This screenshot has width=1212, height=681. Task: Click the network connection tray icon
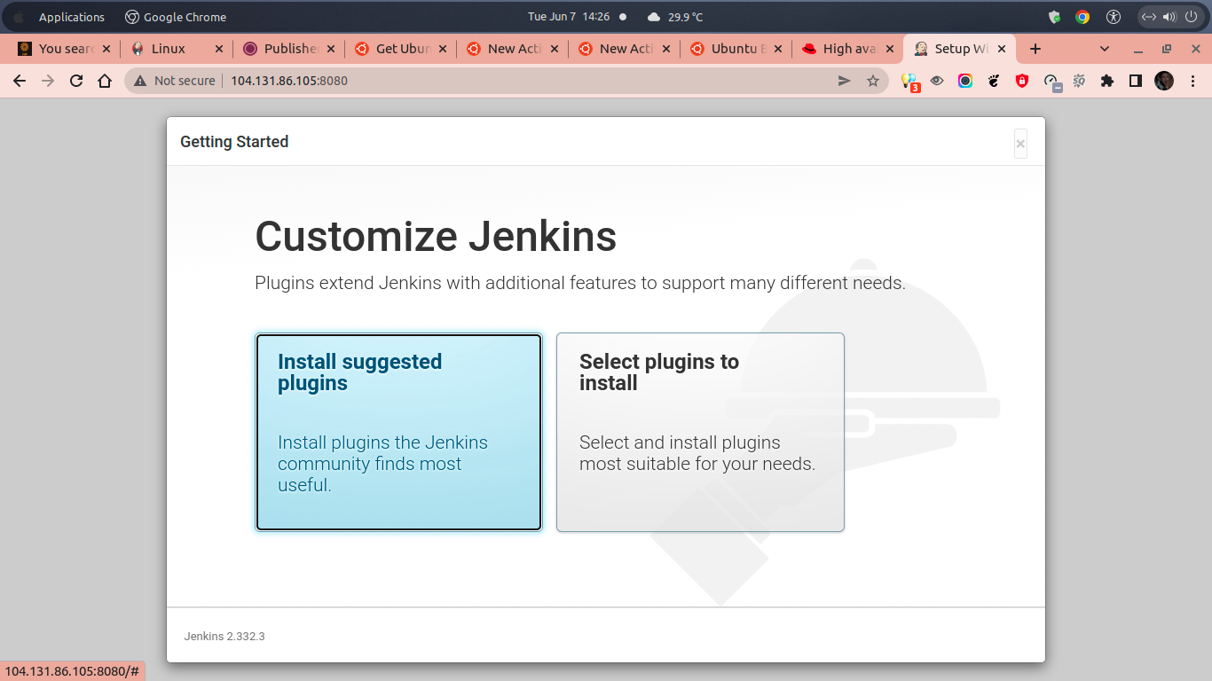click(x=1148, y=17)
